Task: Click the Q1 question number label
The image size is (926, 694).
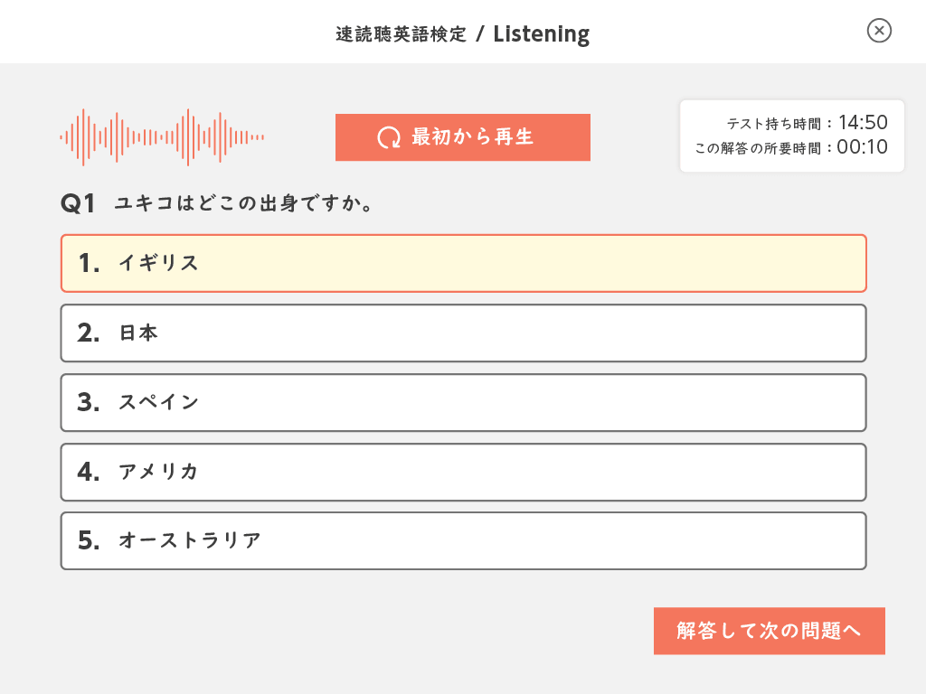Action: point(78,203)
